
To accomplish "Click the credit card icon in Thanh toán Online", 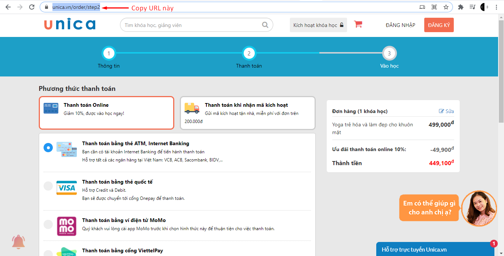I will 51,108.
